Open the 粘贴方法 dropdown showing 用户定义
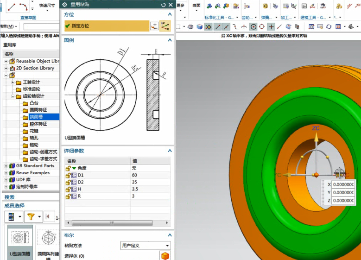 [x=145, y=246]
